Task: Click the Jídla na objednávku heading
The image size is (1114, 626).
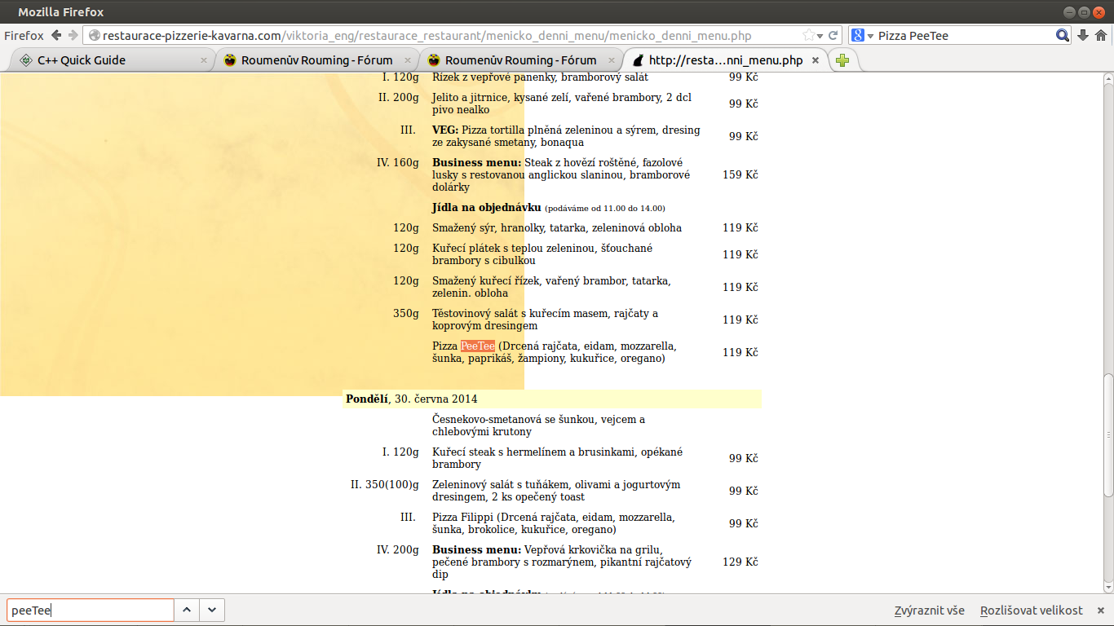Action: pyautogui.click(x=487, y=208)
